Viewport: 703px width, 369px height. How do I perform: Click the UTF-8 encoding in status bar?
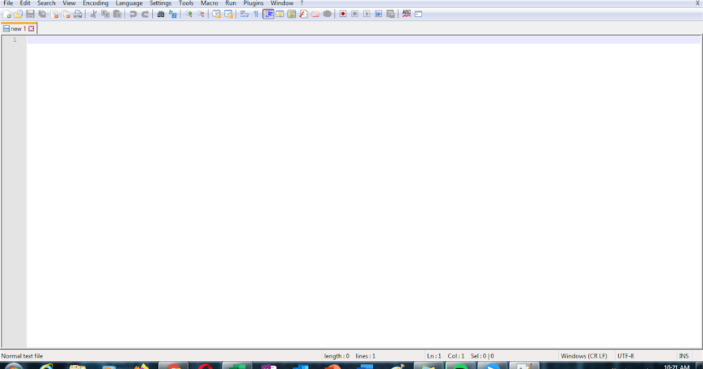click(x=625, y=356)
